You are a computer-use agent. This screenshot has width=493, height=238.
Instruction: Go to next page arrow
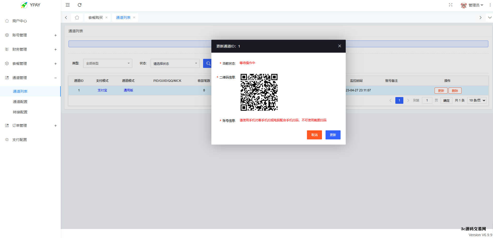pyautogui.click(x=408, y=100)
